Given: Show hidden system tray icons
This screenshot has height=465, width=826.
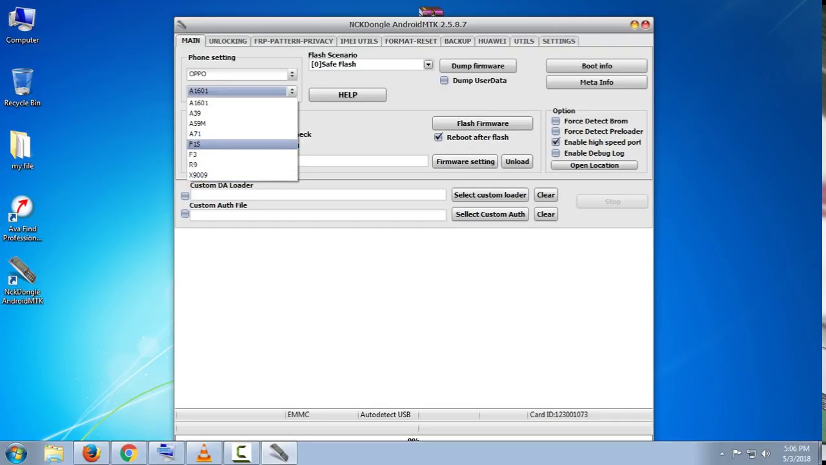Looking at the screenshot, I should pyautogui.click(x=722, y=453).
